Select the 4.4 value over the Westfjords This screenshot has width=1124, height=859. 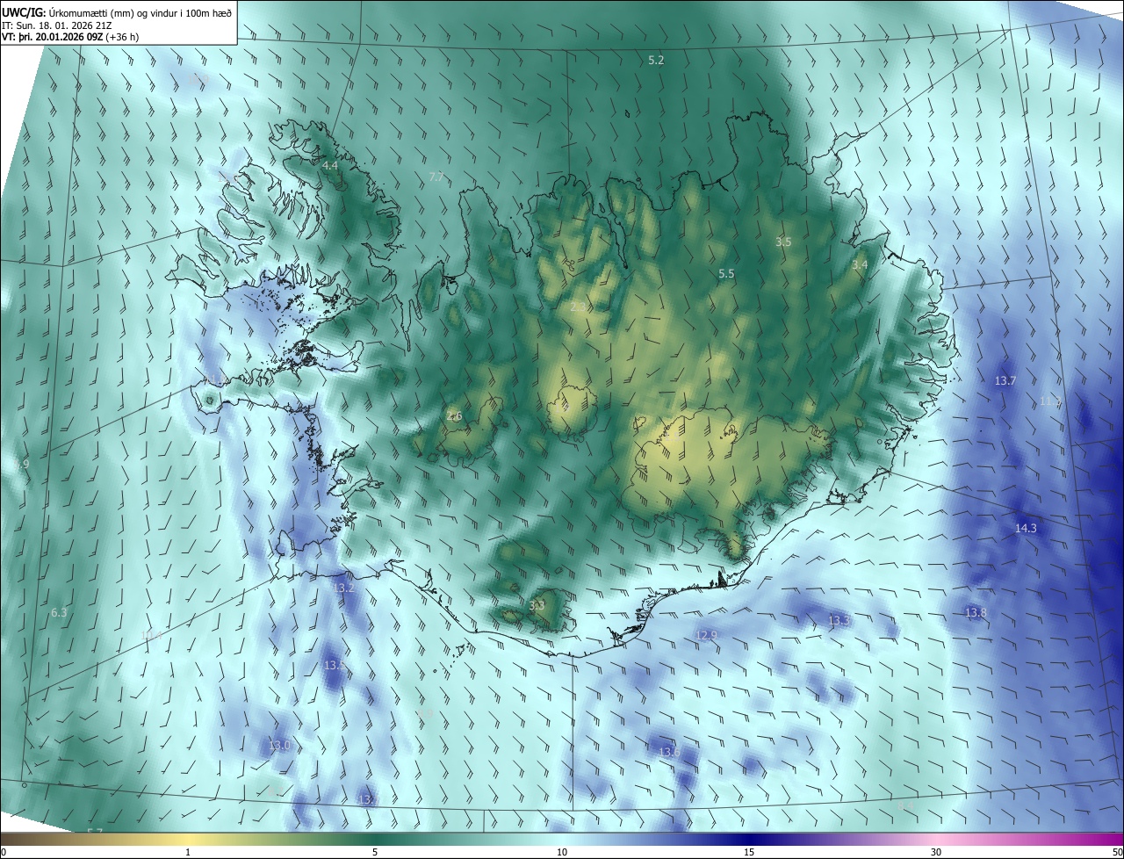[330, 165]
